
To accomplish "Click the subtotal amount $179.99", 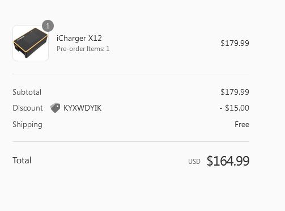I will click(235, 92).
